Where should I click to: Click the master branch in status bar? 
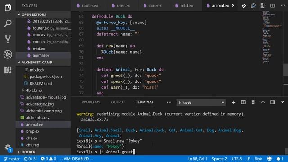tap(12, 159)
